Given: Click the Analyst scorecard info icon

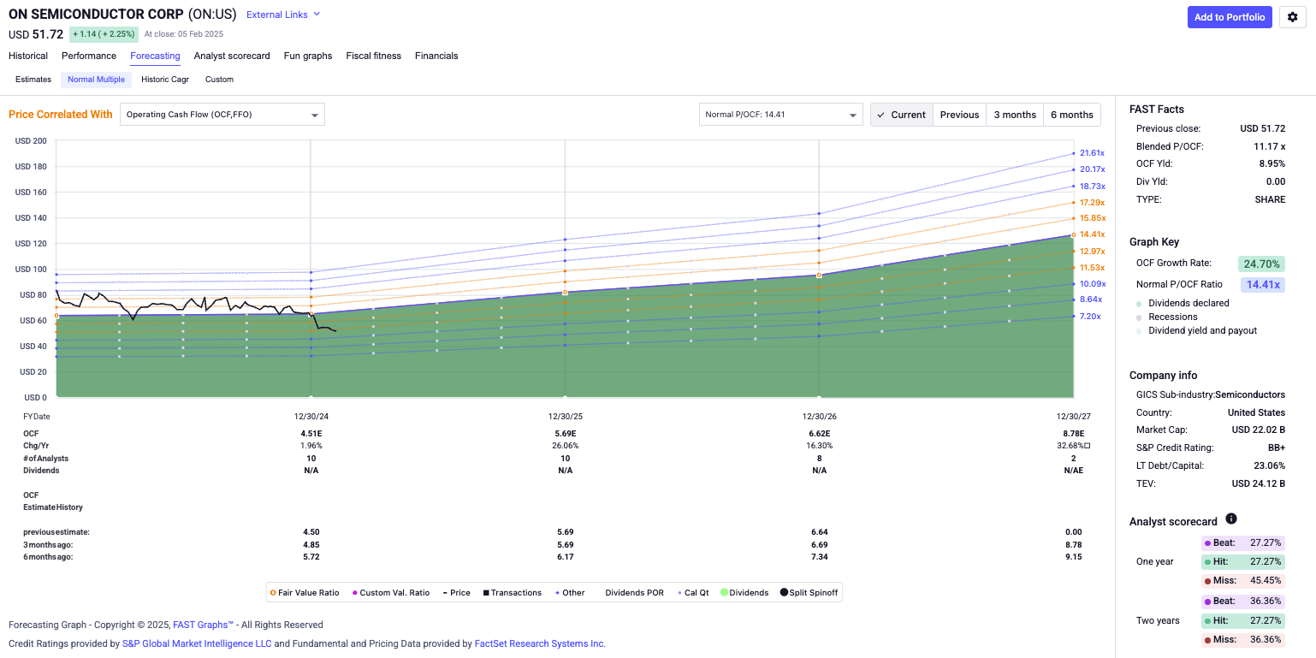Looking at the screenshot, I should (x=1230, y=519).
